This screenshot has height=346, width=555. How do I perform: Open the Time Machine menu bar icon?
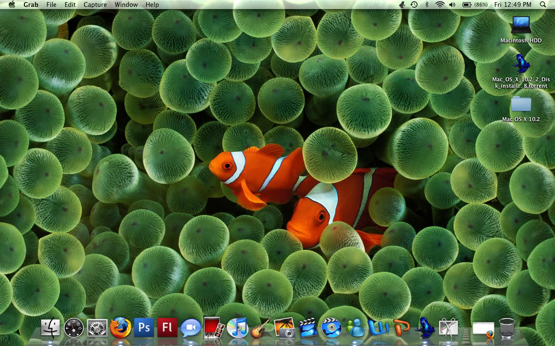click(x=414, y=4)
